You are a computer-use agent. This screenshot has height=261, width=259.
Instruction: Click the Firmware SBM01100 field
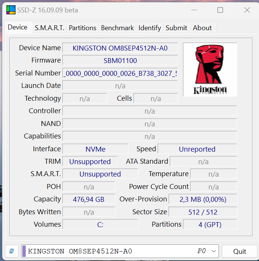pos(120,61)
